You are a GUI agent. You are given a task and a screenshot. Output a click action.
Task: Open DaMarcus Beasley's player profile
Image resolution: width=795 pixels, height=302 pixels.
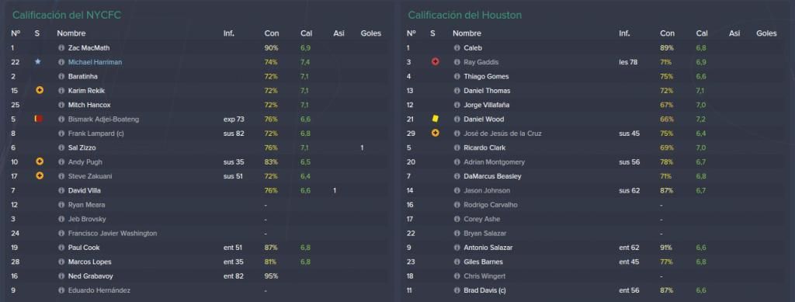pyautogui.click(x=492, y=176)
